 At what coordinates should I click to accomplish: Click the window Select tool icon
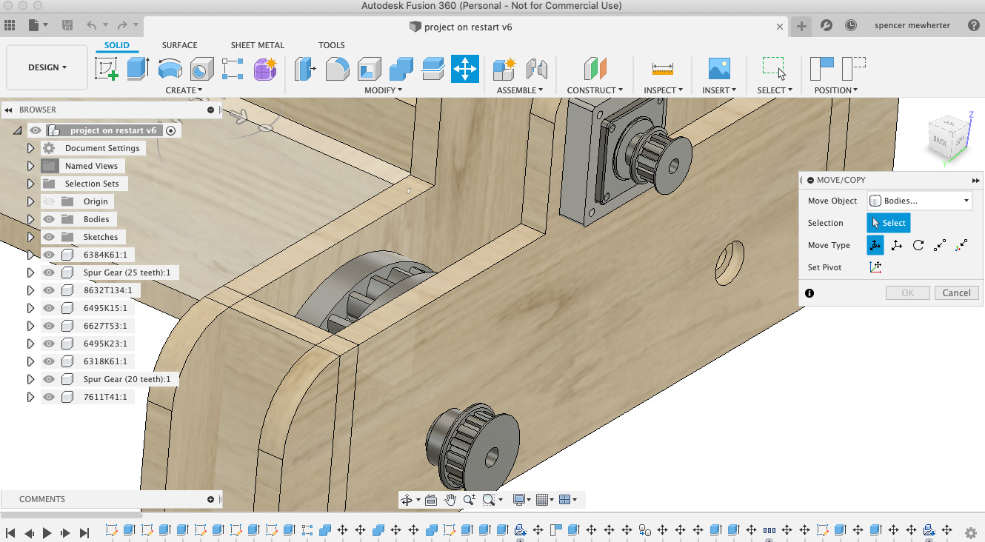pyautogui.click(x=775, y=69)
